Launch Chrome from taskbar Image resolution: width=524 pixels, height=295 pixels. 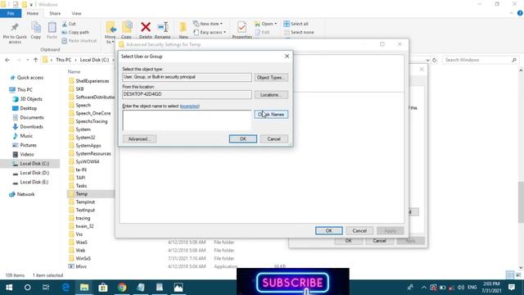(122, 288)
